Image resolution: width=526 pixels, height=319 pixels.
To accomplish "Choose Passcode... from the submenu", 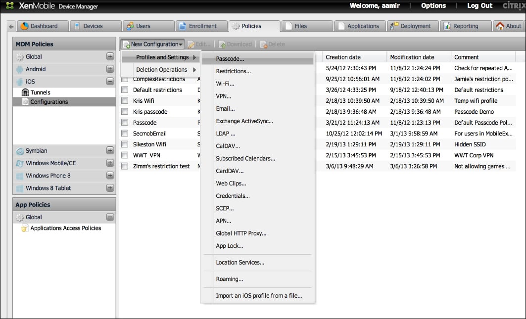I will [x=230, y=59].
